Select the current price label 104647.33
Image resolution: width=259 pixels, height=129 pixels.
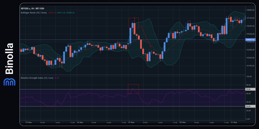click(x=250, y=40)
